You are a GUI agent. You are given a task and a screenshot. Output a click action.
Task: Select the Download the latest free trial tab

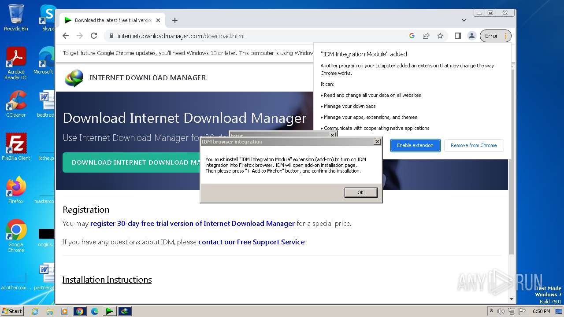(112, 20)
